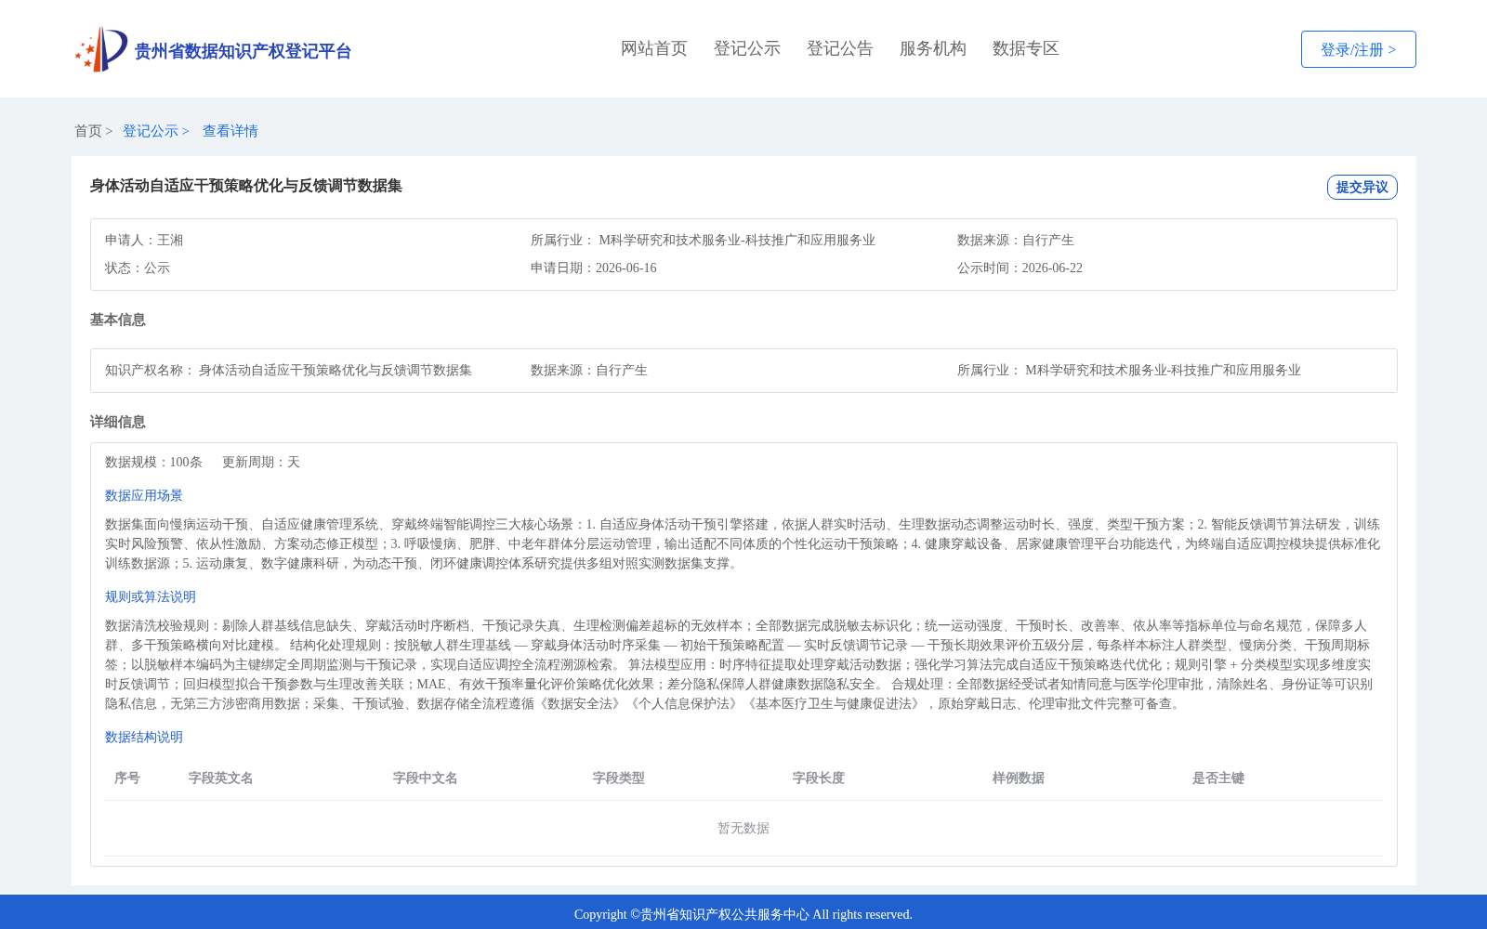Click the 提交异议 button
This screenshot has width=1487, height=929.
click(1362, 187)
